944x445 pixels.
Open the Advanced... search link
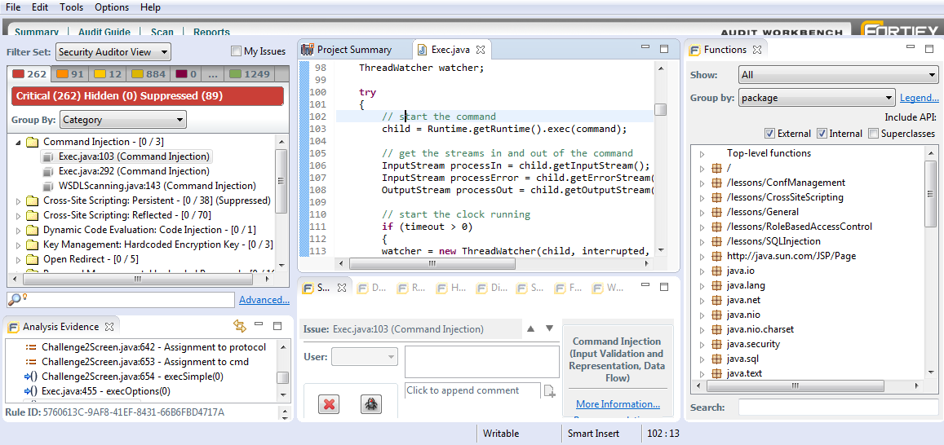coord(264,299)
